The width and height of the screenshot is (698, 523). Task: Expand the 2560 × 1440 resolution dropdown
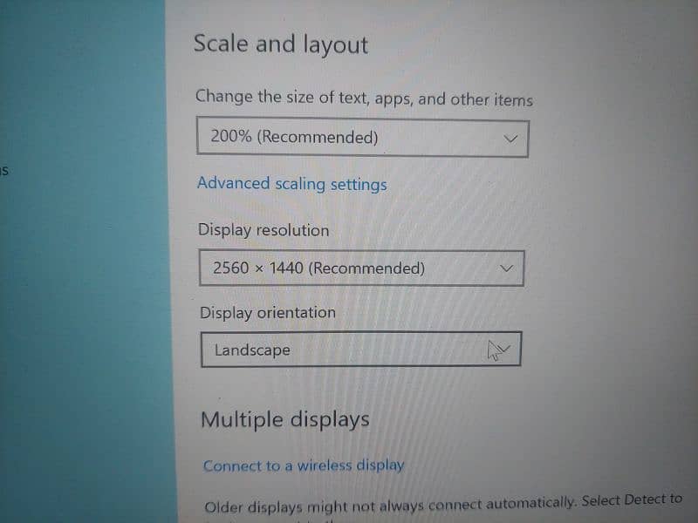361,268
